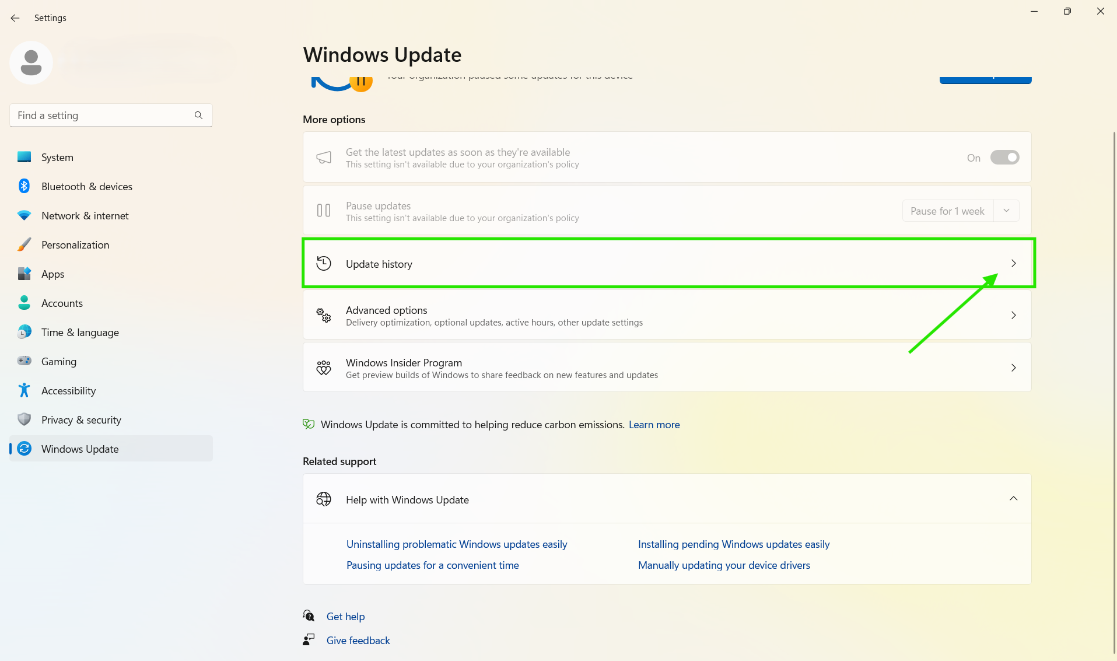Select Windows Update in the sidebar
Viewport: 1117px width, 661px height.
pos(111,449)
